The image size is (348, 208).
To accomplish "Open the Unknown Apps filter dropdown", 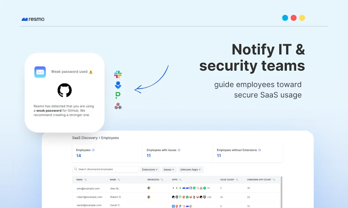I will click(190, 169).
